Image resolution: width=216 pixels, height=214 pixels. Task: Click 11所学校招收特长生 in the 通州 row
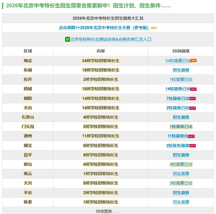(x=101, y=136)
